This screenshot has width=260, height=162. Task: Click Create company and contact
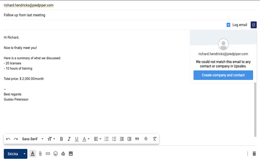point(223,75)
